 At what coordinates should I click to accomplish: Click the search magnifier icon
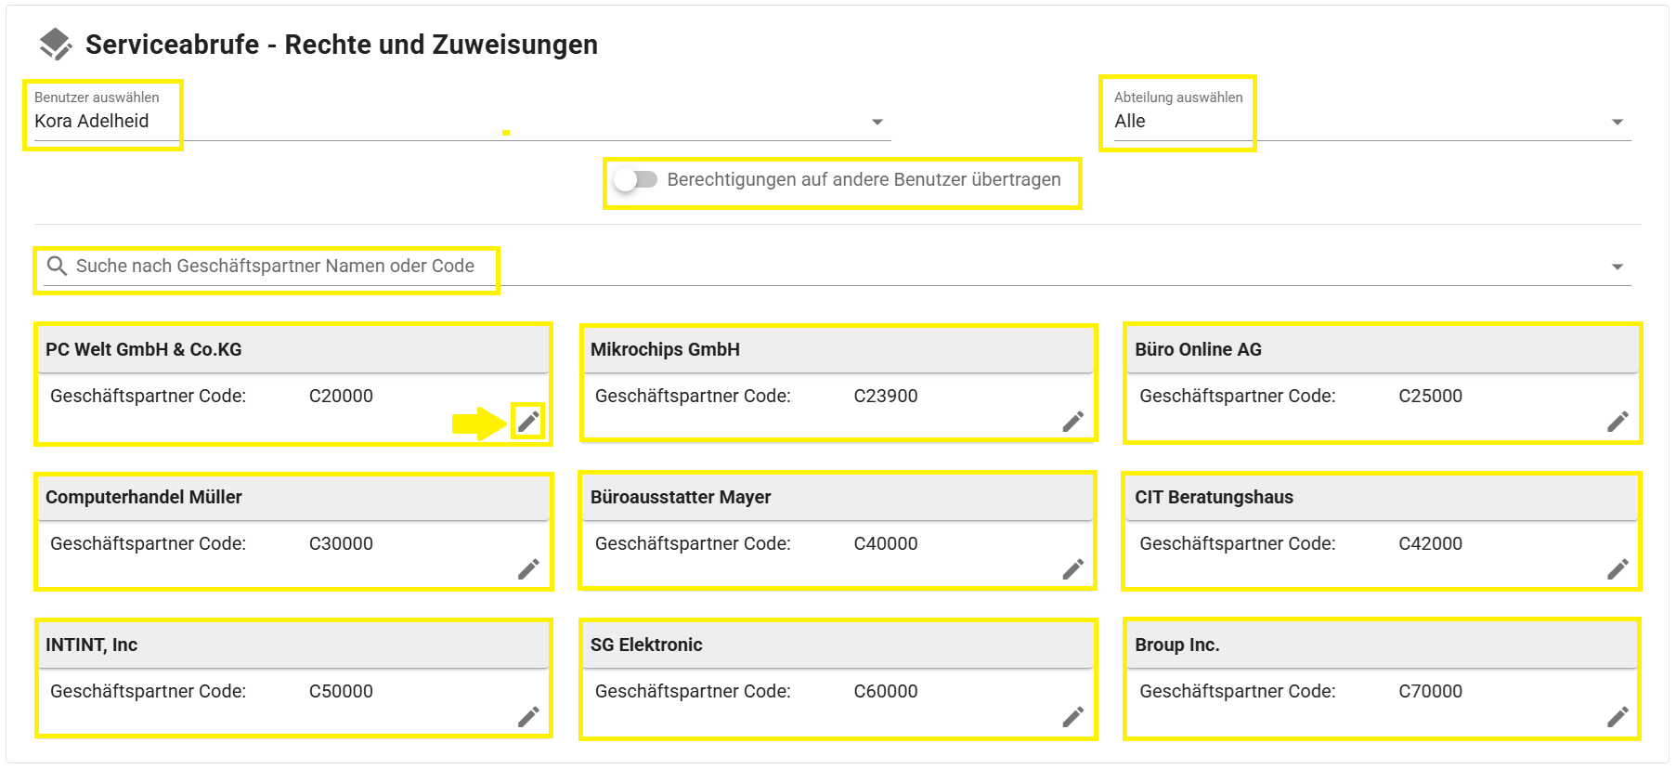point(57,267)
